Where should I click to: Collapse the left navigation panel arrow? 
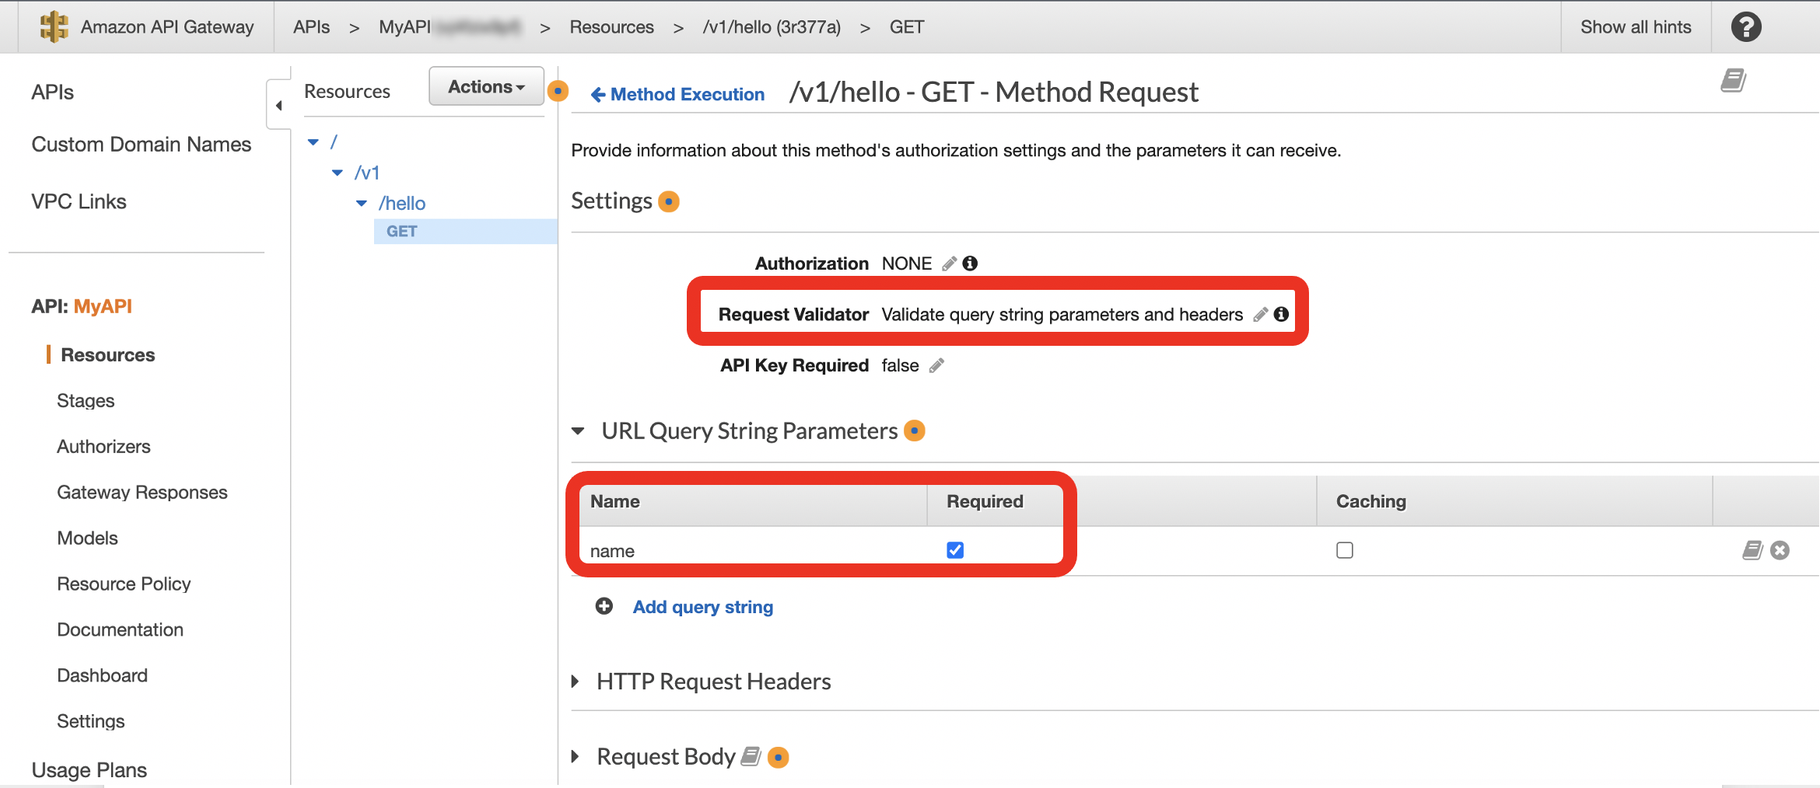(x=278, y=105)
